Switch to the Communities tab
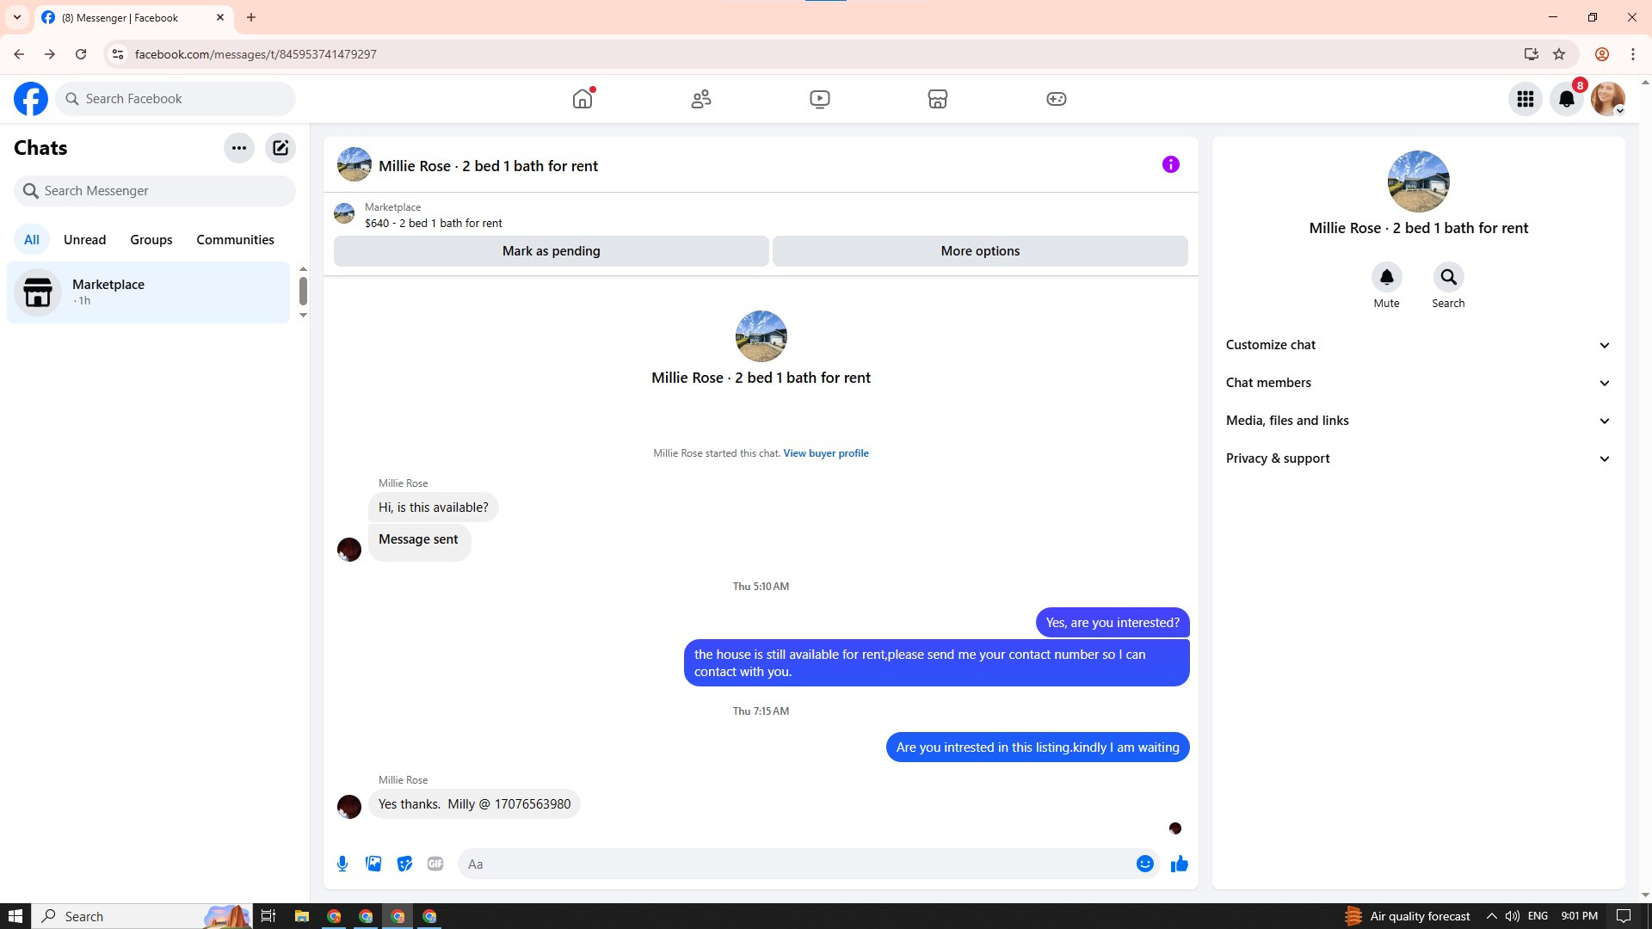1652x929 pixels. [235, 240]
